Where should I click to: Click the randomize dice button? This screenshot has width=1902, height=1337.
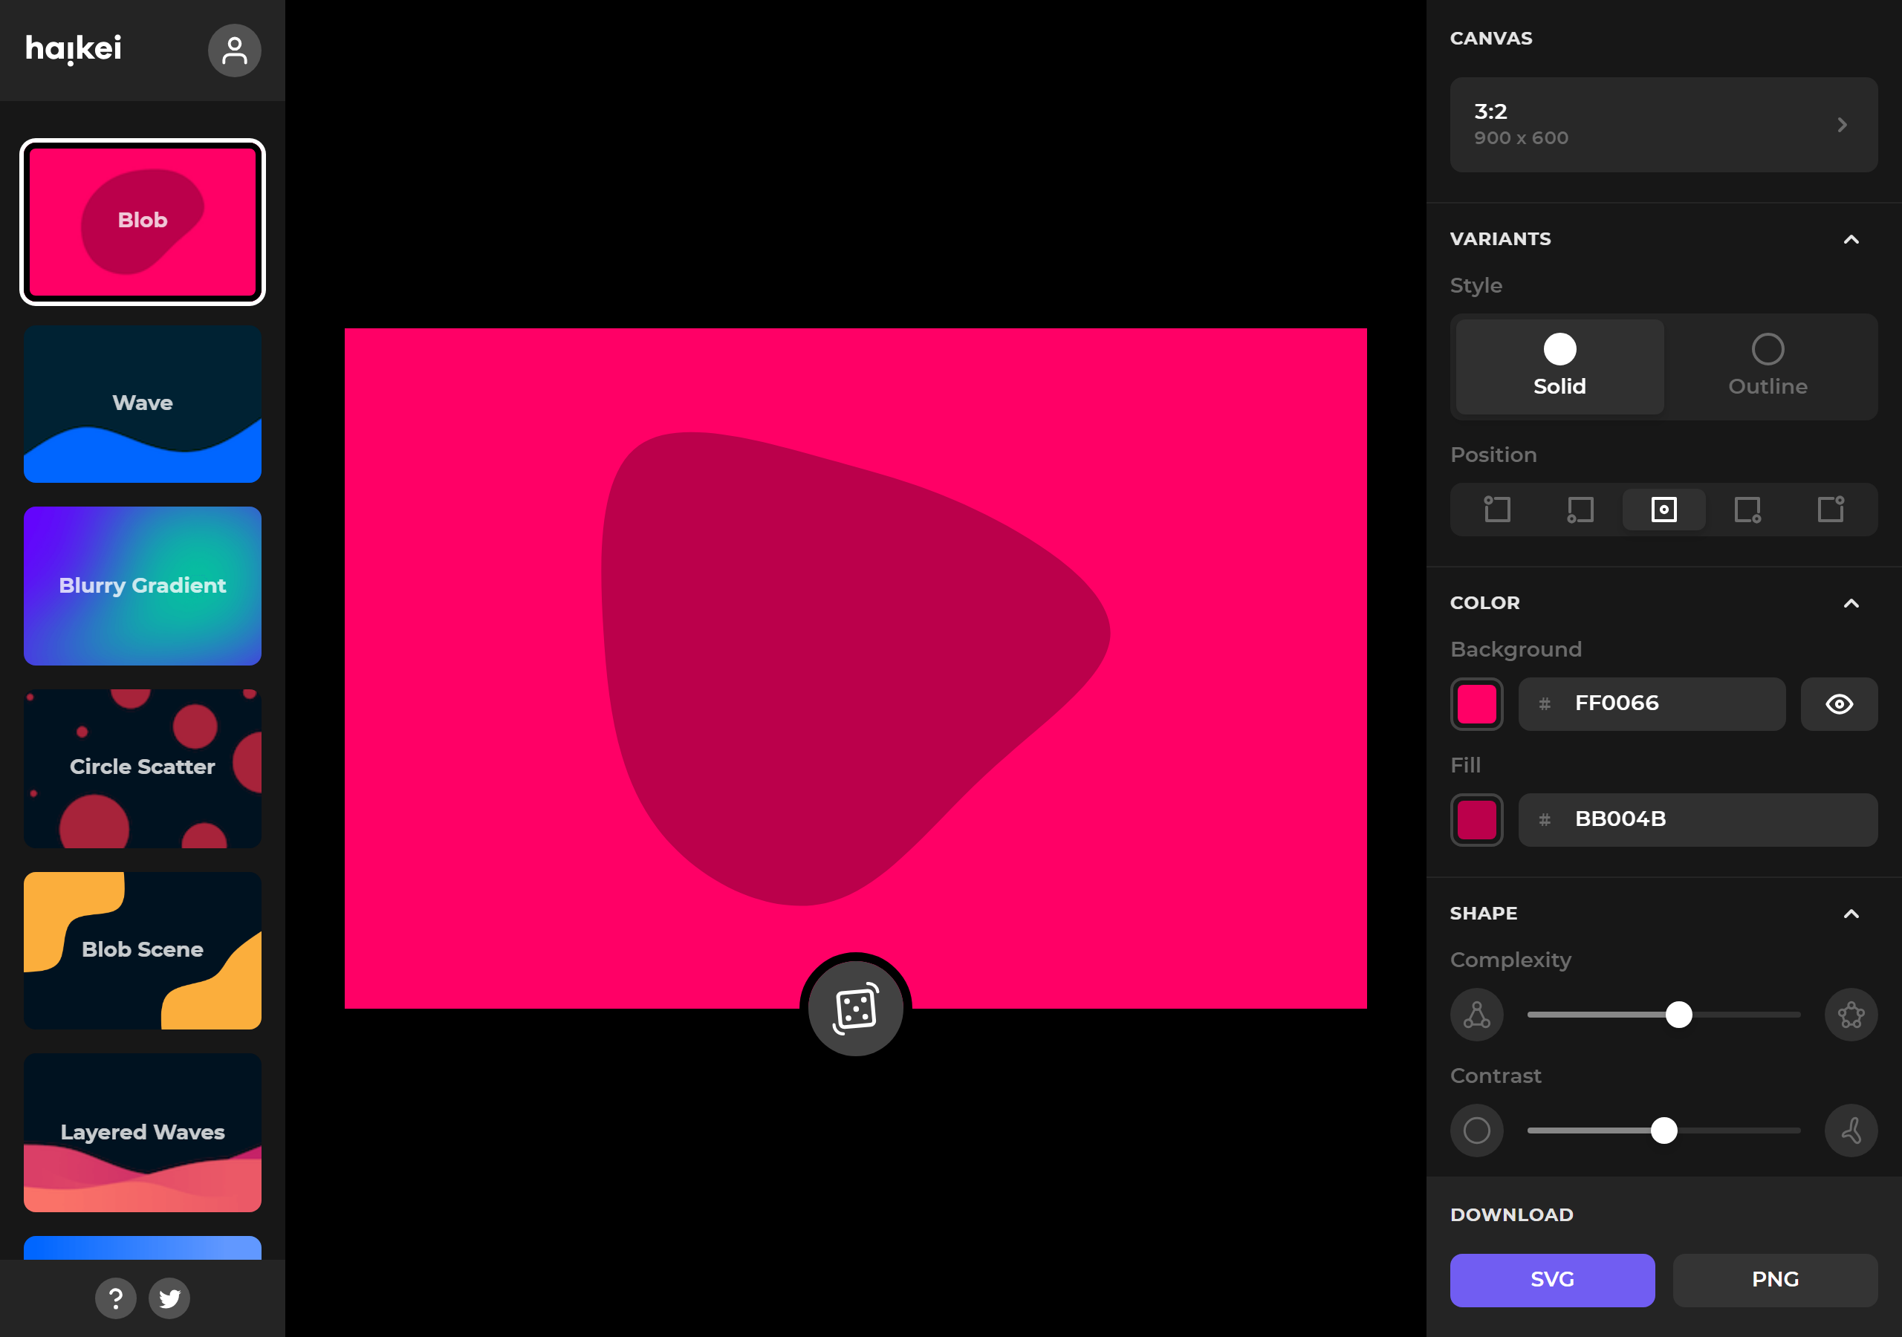[x=856, y=1008]
